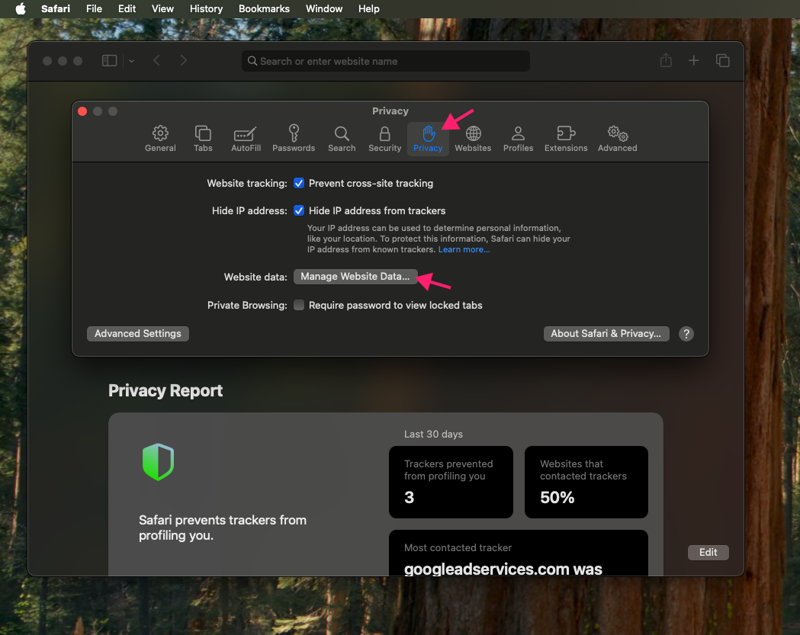Click the Trackers prevented from profiling card

pyautogui.click(x=451, y=482)
